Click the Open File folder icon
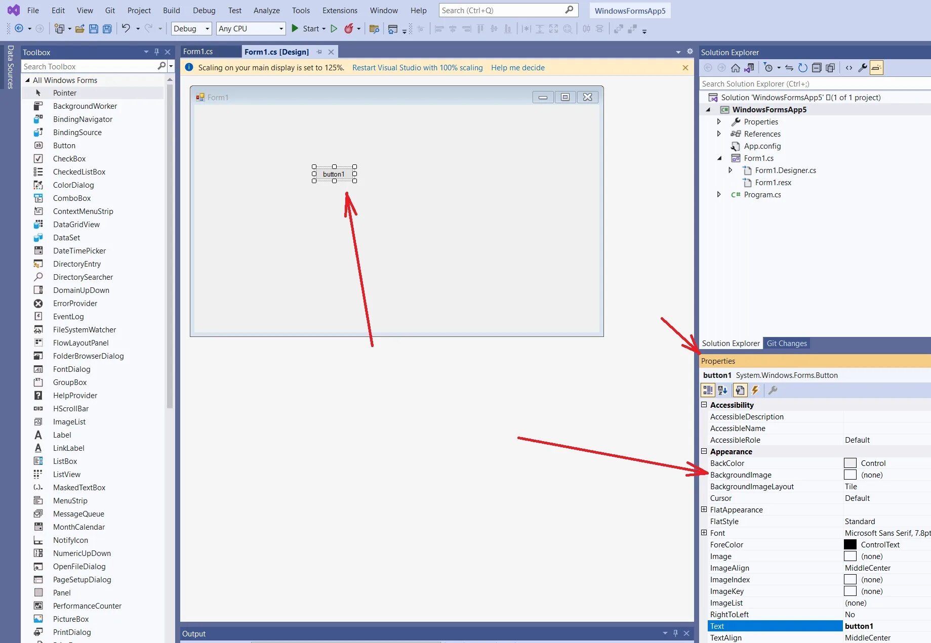The width and height of the screenshot is (931, 643). tap(79, 29)
